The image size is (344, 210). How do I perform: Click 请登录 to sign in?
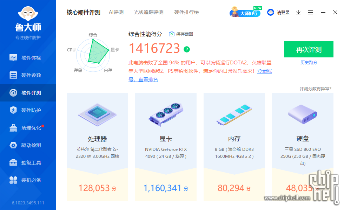(283, 13)
